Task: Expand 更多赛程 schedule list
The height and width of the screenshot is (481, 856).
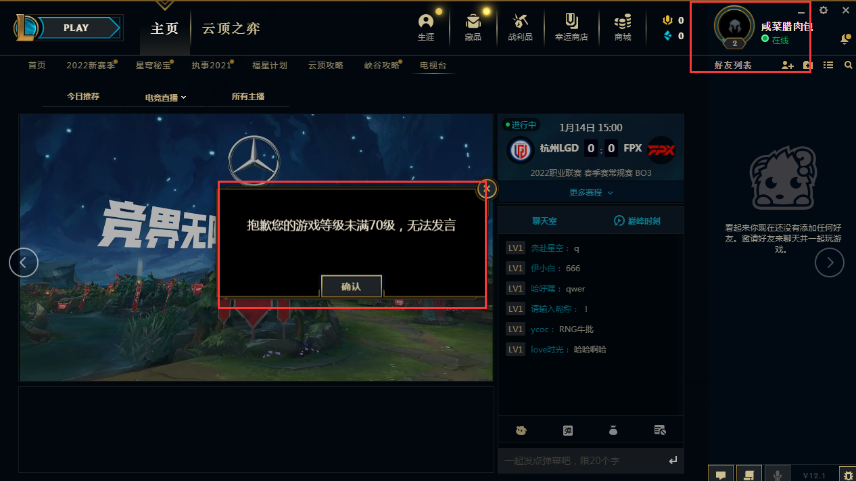Action: [591, 193]
